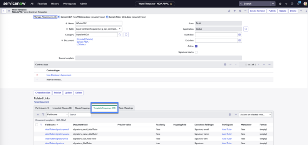The height and width of the screenshot is (145, 308).
Task: Toggle the Active checkbox
Action: (196, 46)
